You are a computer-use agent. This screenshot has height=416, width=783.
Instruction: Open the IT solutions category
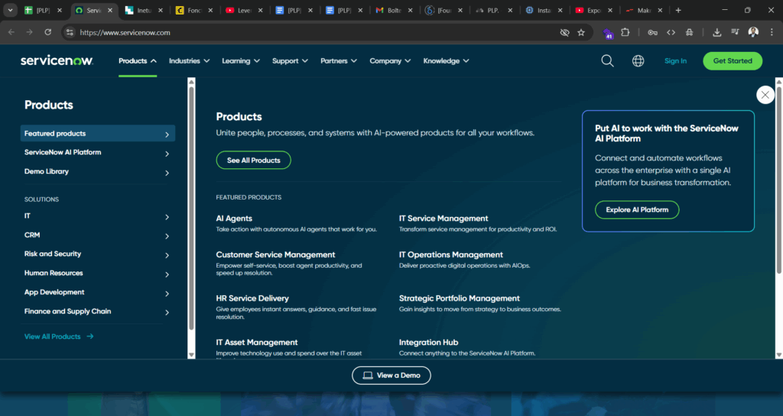click(x=97, y=216)
